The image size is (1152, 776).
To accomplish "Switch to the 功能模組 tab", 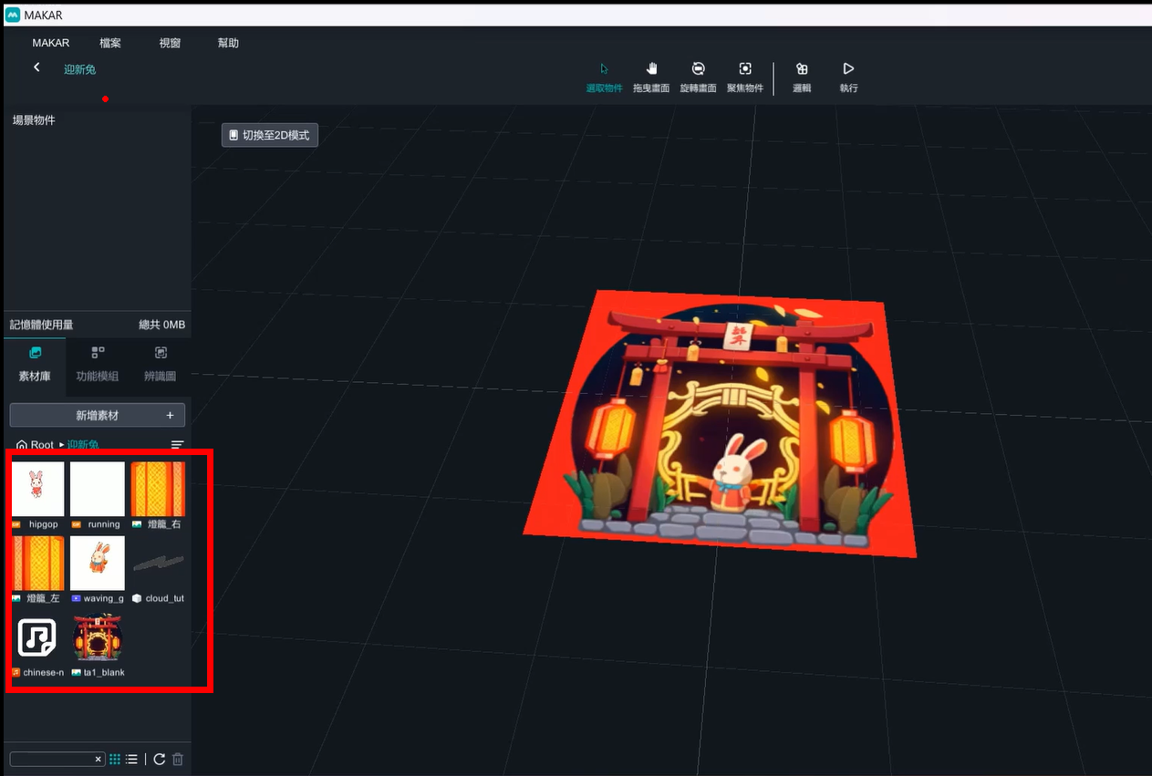I will point(98,363).
